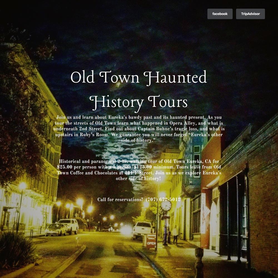278x278 pixels.
Task: Click the white pickup truck parked right
Action: click(x=142, y=229)
